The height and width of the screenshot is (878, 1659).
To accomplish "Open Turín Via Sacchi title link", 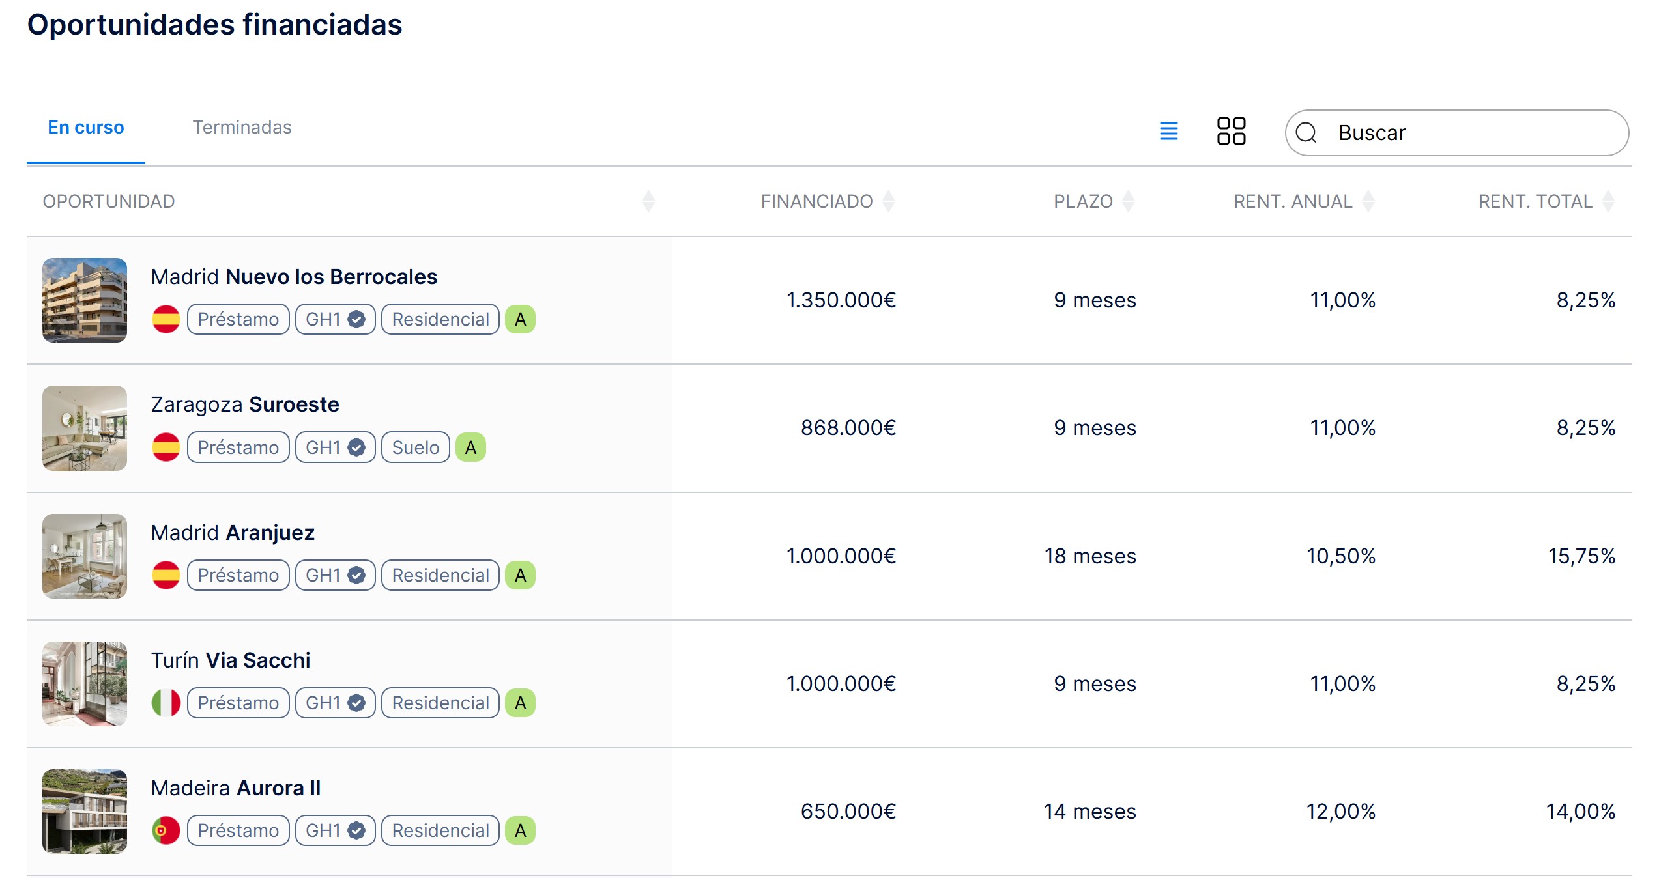I will click(231, 660).
